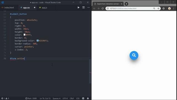Split the editor with the split icon

84,7
